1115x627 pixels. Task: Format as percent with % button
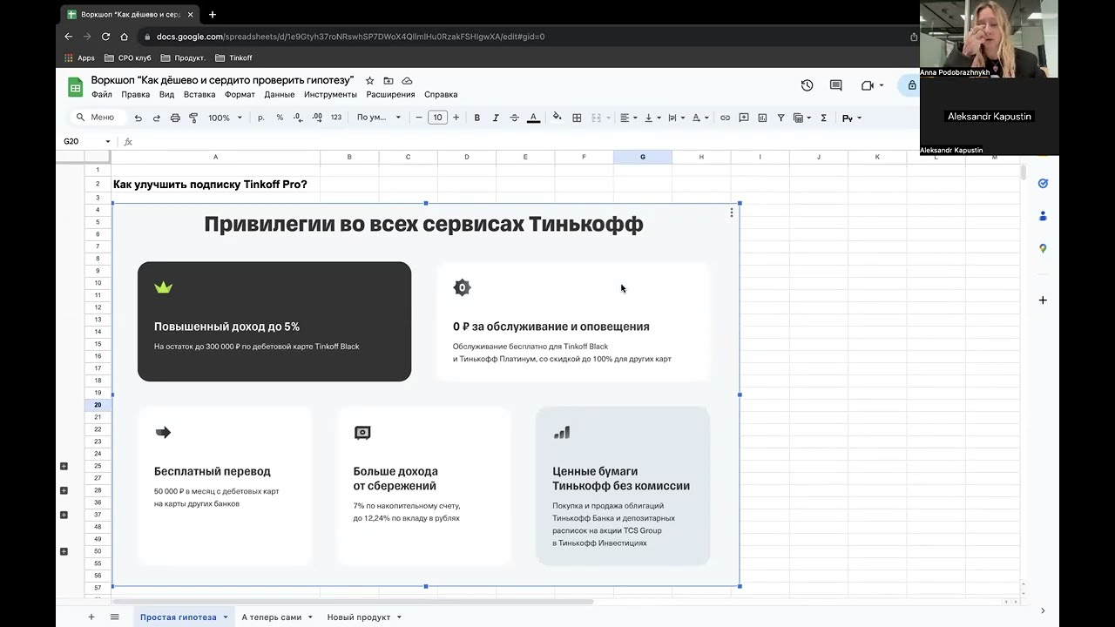[280, 118]
